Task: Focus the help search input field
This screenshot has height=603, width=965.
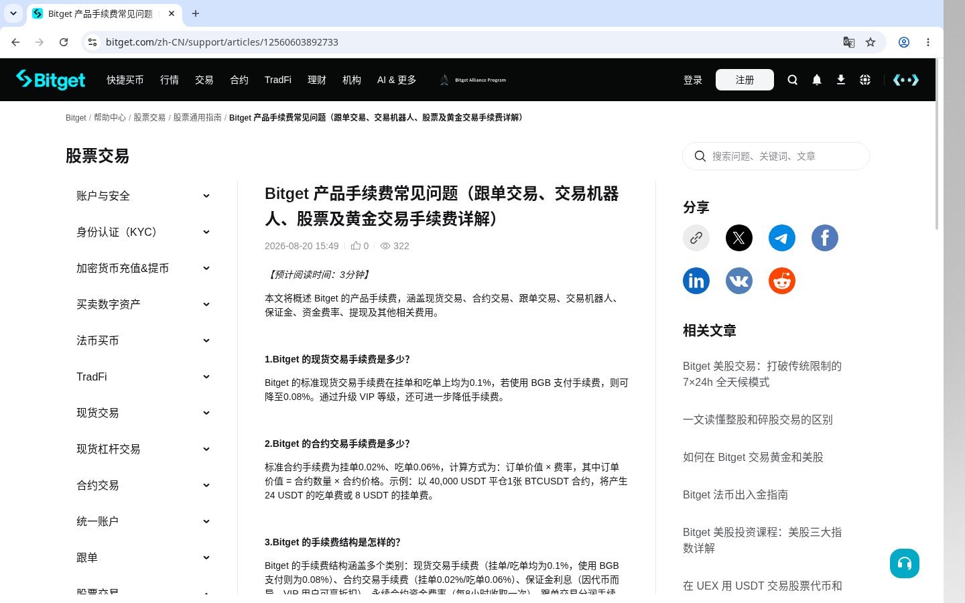Action: tap(776, 156)
